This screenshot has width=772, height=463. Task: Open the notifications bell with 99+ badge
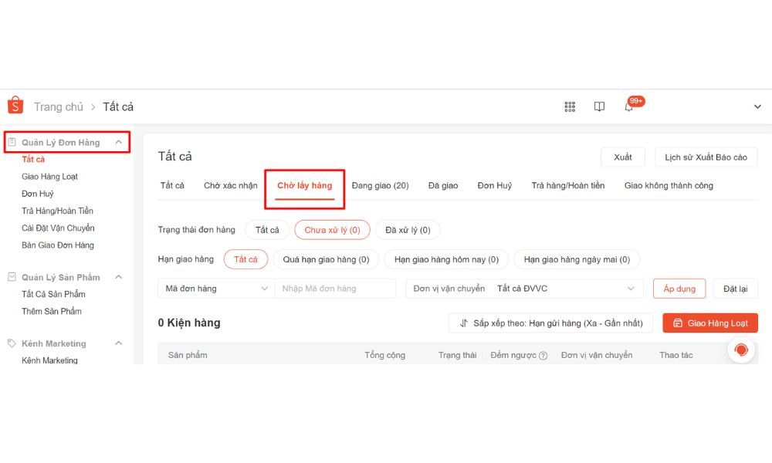click(x=630, y=105)
